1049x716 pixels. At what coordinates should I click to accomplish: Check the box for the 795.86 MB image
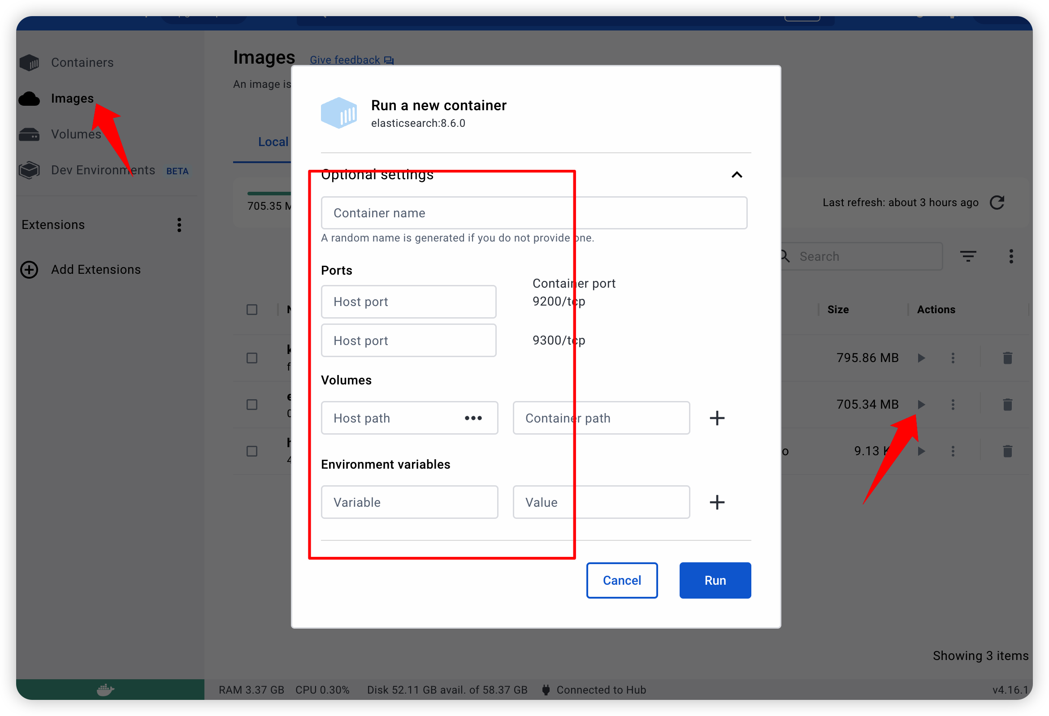click(x=252, y=358)
